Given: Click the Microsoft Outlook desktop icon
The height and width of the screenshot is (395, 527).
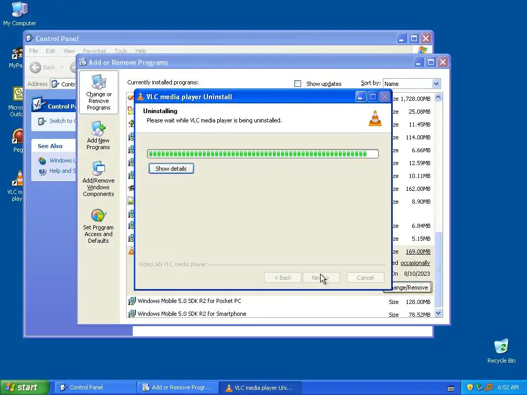Looking at the screenshot, I should pyautogui.click(x=16, y=102).
